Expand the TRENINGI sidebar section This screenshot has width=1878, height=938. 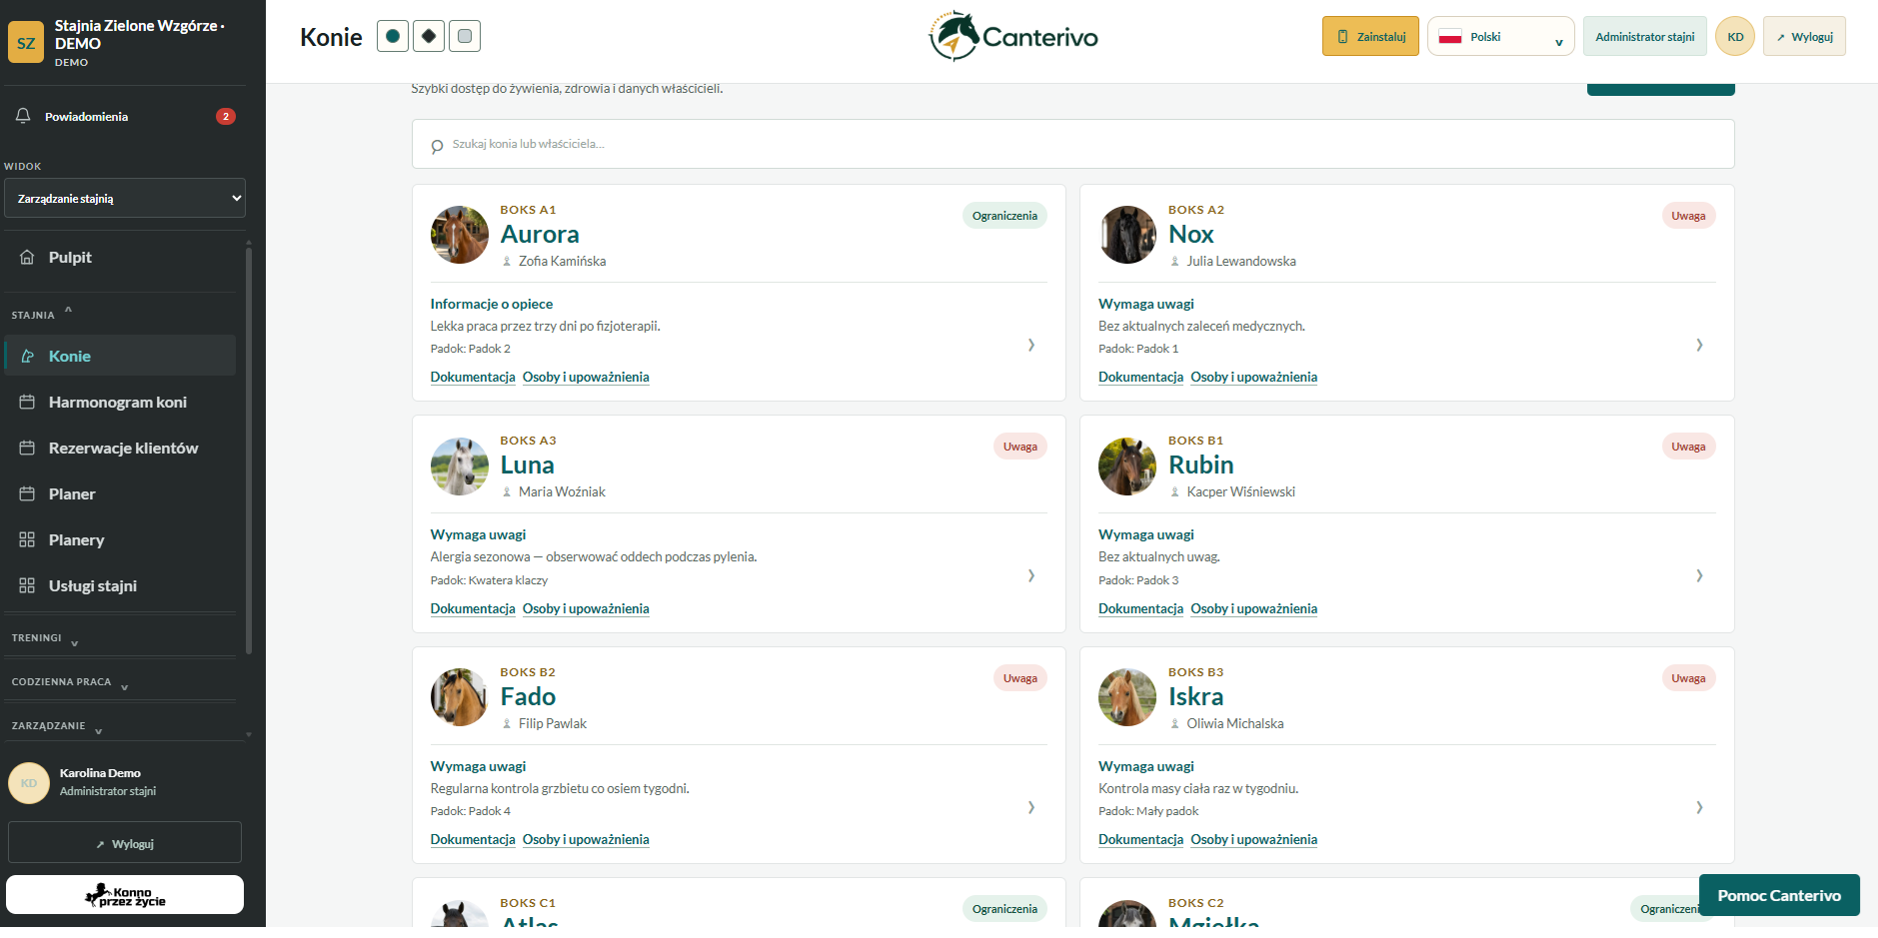(x=45, y=638)
